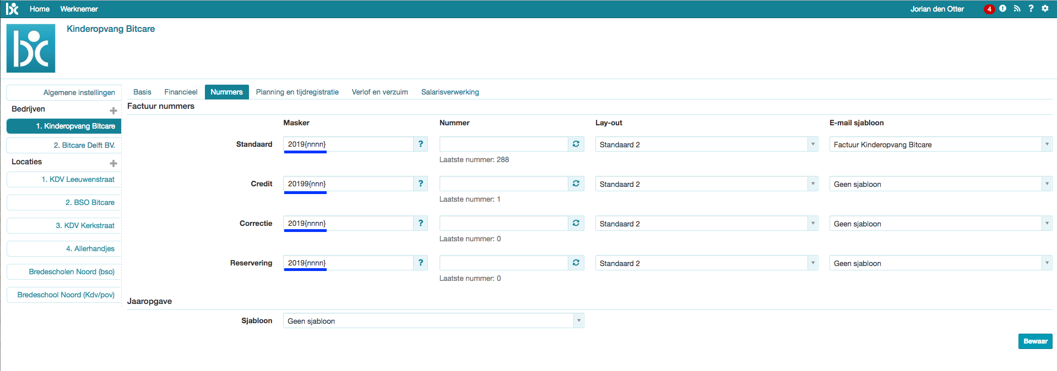
Task: Click the info exclamation icon
Action: 1002,8
